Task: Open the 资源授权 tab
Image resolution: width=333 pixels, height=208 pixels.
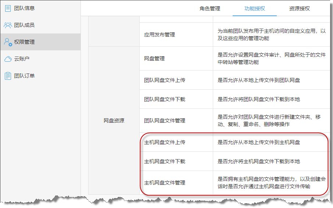Action: click(x=299, y=8)
